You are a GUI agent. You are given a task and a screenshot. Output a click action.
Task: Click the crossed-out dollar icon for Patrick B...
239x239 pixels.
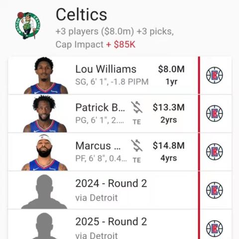pyautogui.click(x=137, y=108)
